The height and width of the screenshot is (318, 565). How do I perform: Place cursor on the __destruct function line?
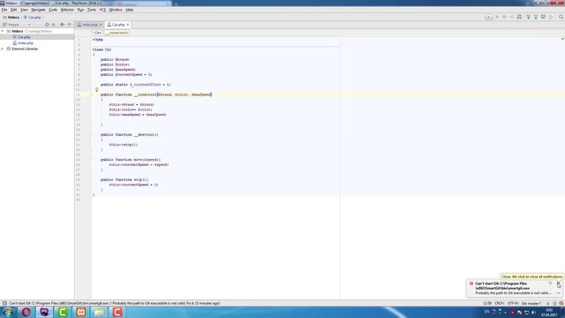[130, 134]
